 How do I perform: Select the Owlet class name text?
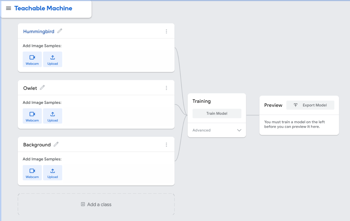tap(30, 88)
